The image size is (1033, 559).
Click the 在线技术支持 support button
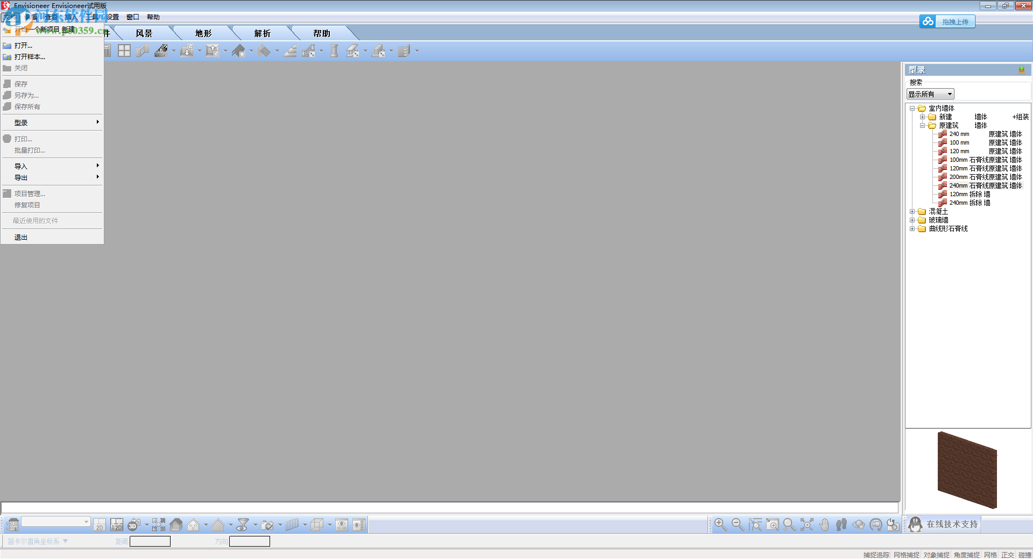point(945,525)
